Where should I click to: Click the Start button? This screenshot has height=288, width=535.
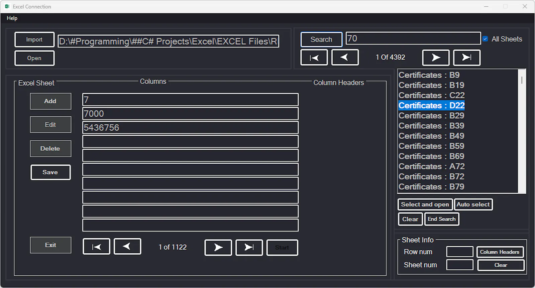282,248
